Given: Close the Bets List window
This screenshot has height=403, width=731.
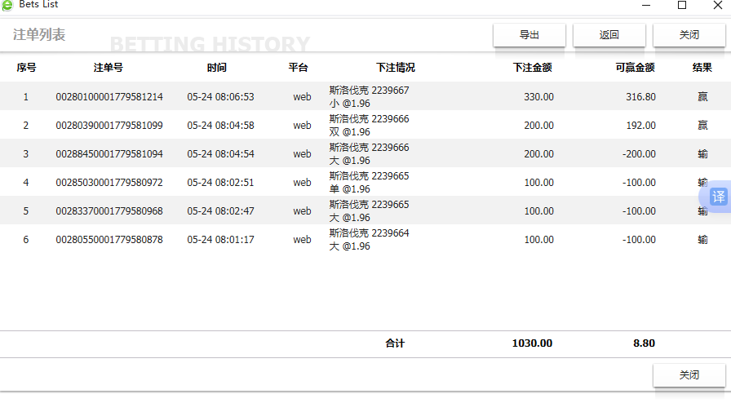Looking at the screenshot, I should click(x=718, y=5).
